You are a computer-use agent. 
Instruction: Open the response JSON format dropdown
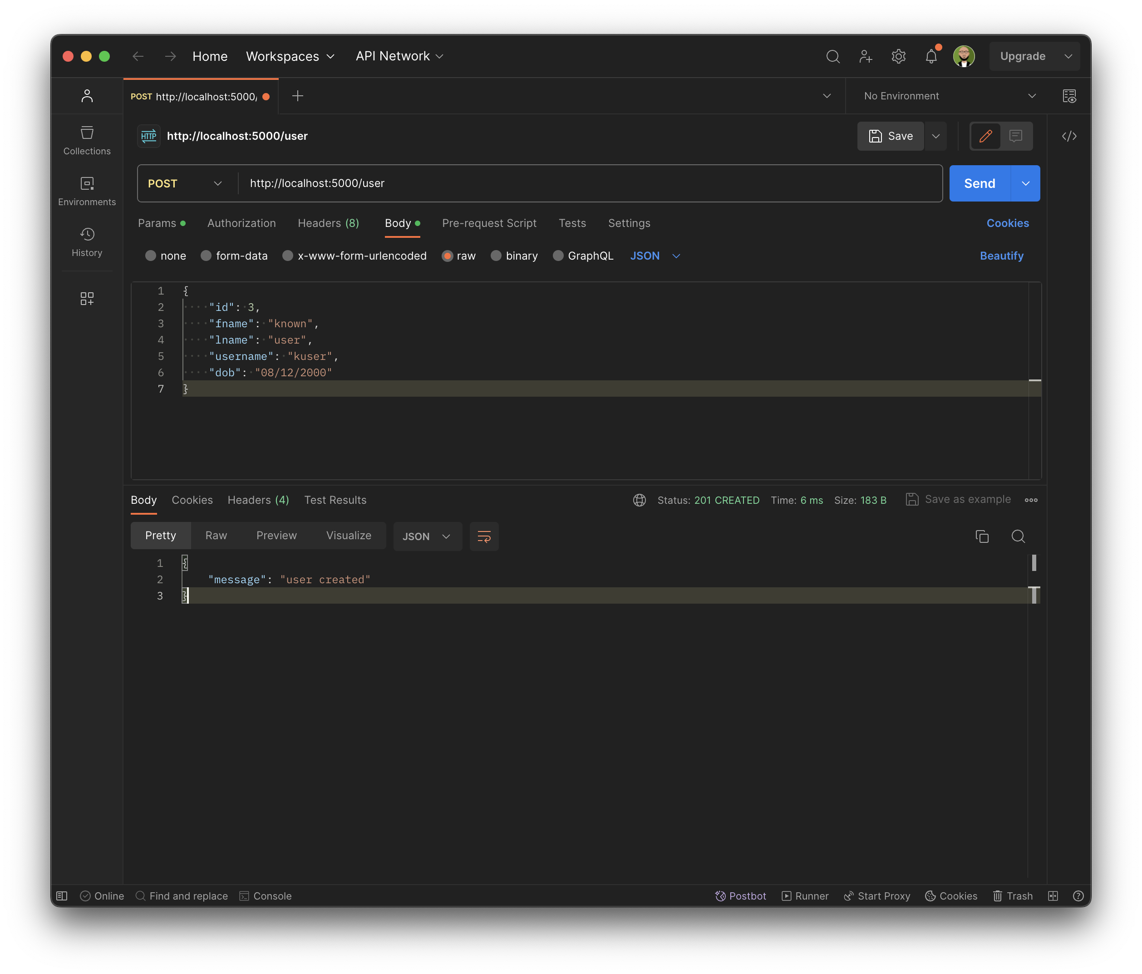[427, 536]
